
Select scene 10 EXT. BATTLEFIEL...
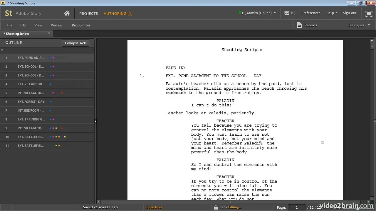tap(47, 137)
